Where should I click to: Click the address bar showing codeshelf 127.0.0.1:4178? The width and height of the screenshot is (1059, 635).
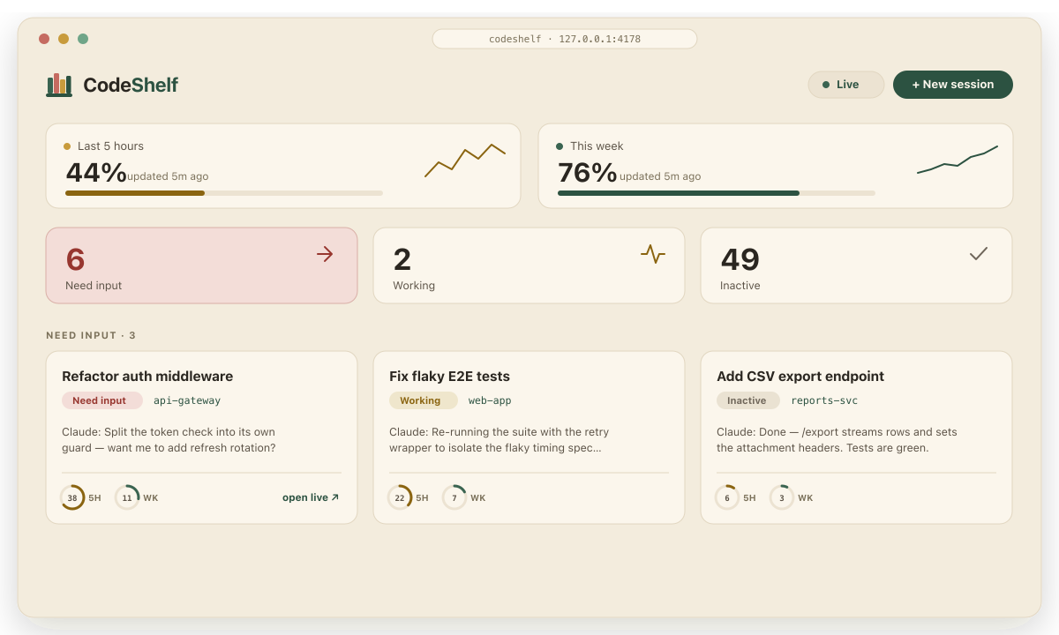(565, 39)
